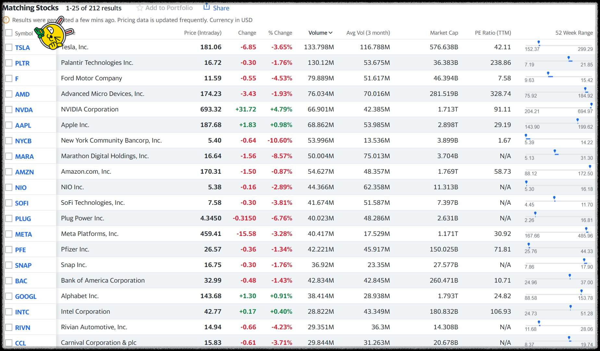Click the Add to Portfolio star icon
Viewport: 600px width, 351px height.
140,8
